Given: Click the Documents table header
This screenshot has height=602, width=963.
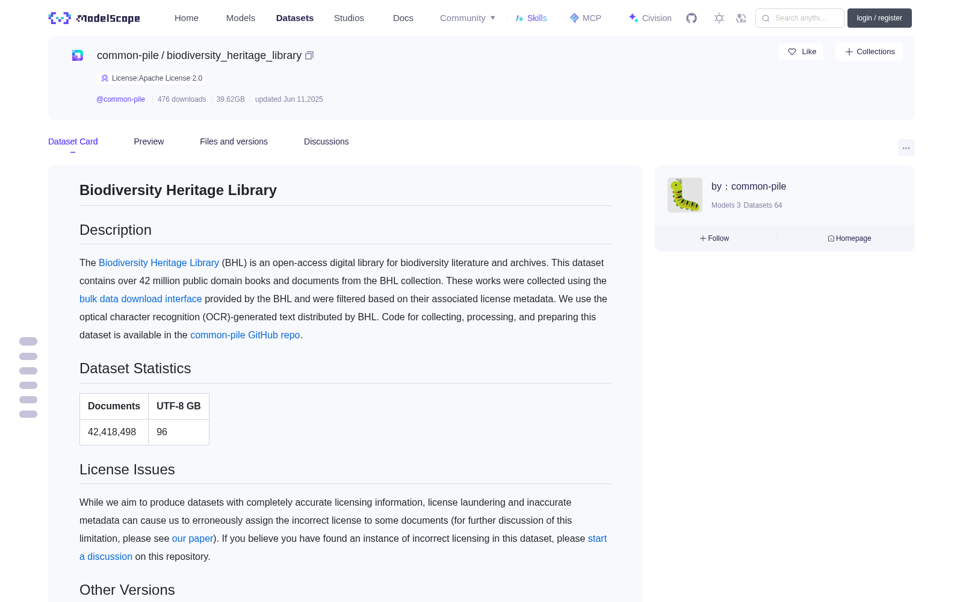Looking at the screenshot, I should (x=114, y=406).
